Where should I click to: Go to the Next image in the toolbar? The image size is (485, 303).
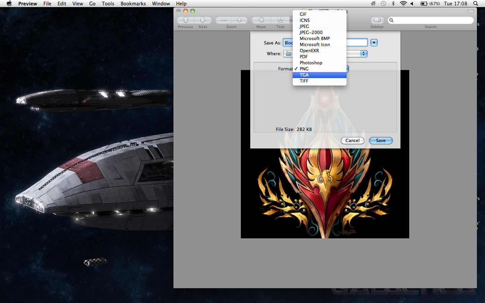203,20
